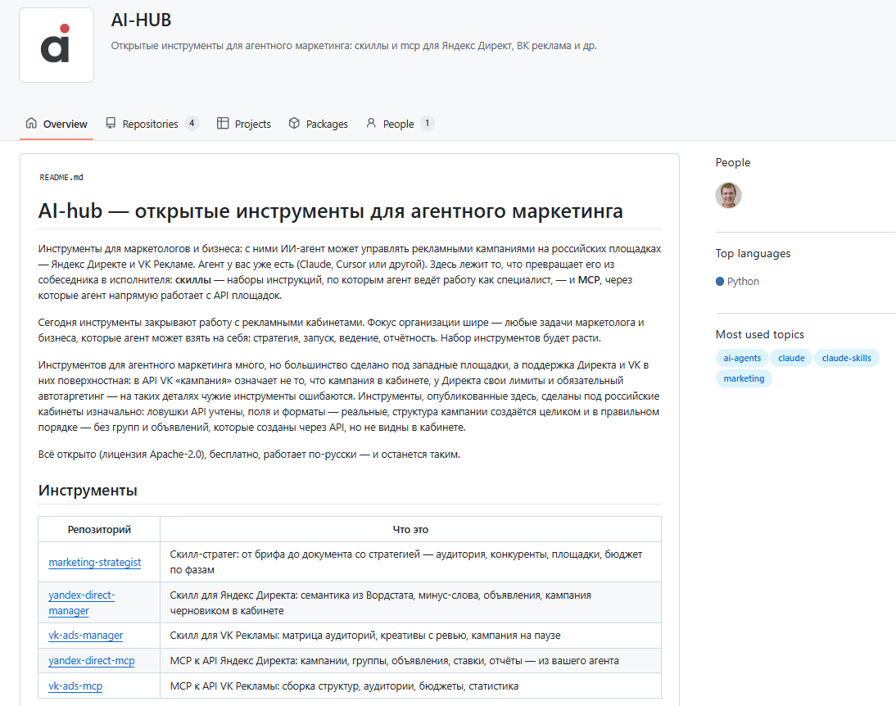This screenshot has width=896, height=706.
Task: Open the Projects tab
Action: pos(244,124)
